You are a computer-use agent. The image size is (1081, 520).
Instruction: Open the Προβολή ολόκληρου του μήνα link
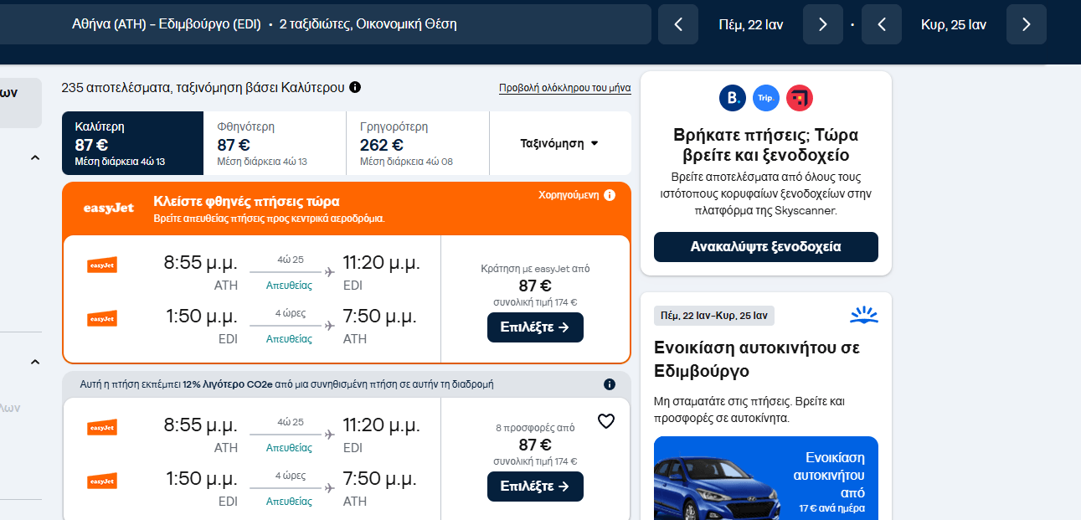point(564,88)
